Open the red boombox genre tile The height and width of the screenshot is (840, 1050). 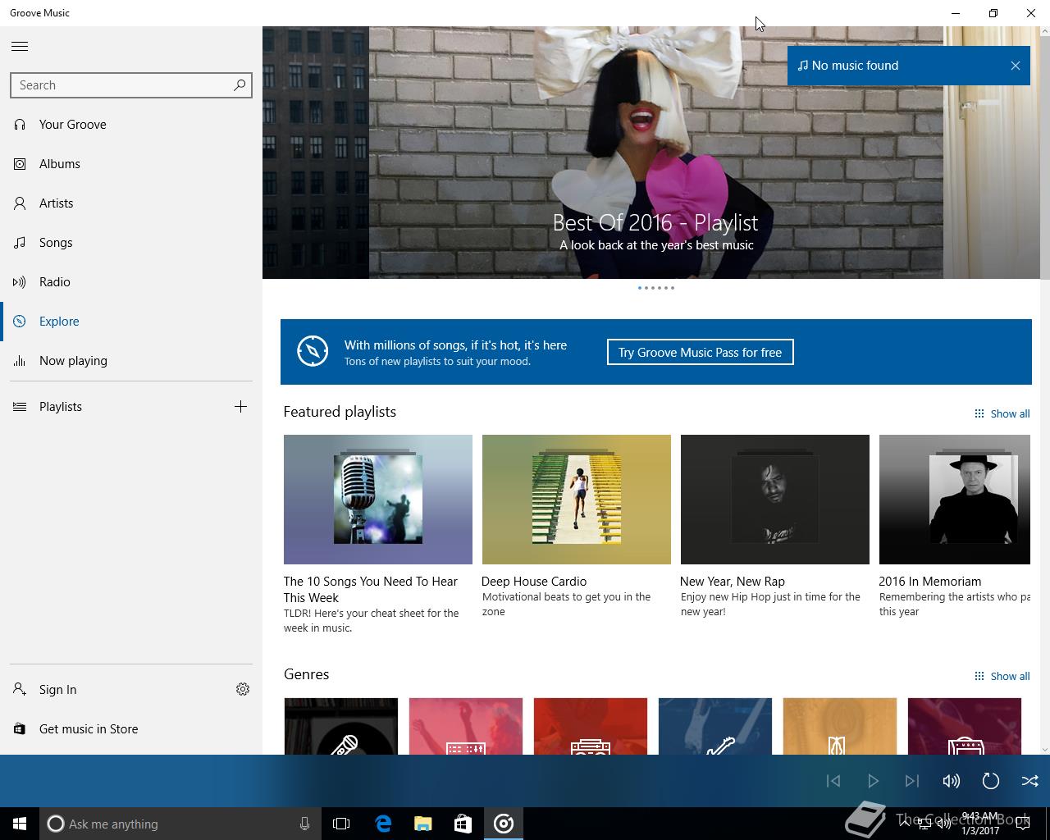pos(591,726)
